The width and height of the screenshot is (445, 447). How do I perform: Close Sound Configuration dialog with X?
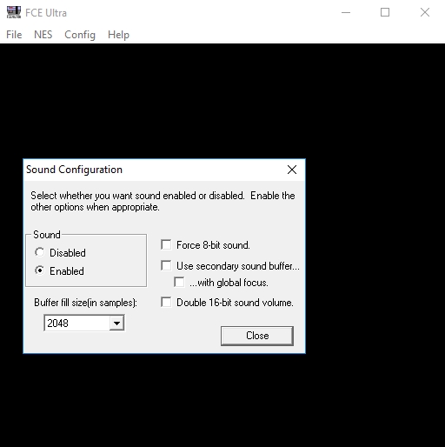pos(292,170)
